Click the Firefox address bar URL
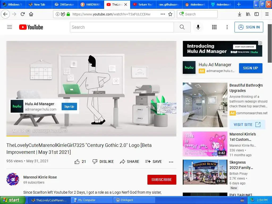This screenshot has height=204, width=272. [111, 14]
